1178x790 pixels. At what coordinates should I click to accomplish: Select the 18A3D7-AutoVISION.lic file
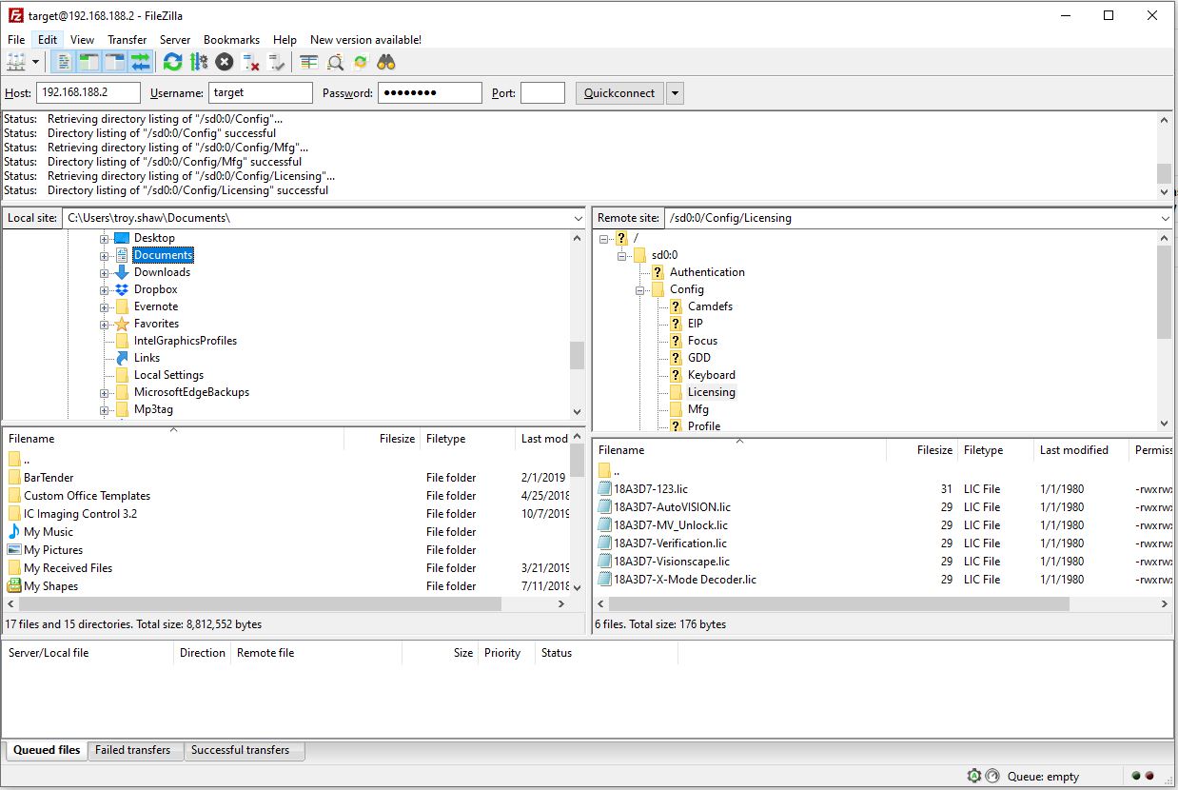pos(672,507)
